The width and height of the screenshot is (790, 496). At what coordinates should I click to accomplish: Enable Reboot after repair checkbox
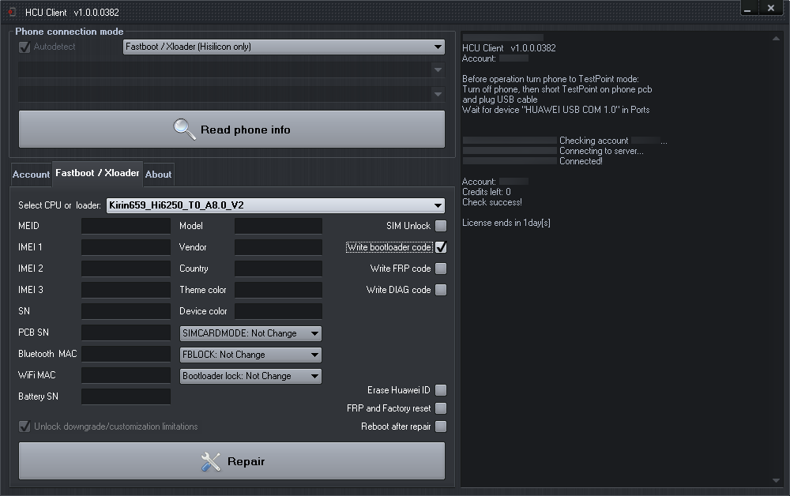(441, 426)
